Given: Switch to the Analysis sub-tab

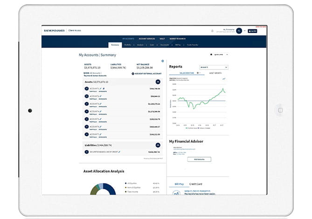Looking at the screenshot, I should (x=140, y=45).
